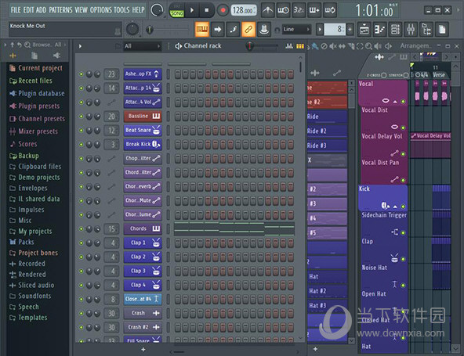Toggle loop recording icon
The width and height of the screenshot is (464, 356).
point(330,10)
